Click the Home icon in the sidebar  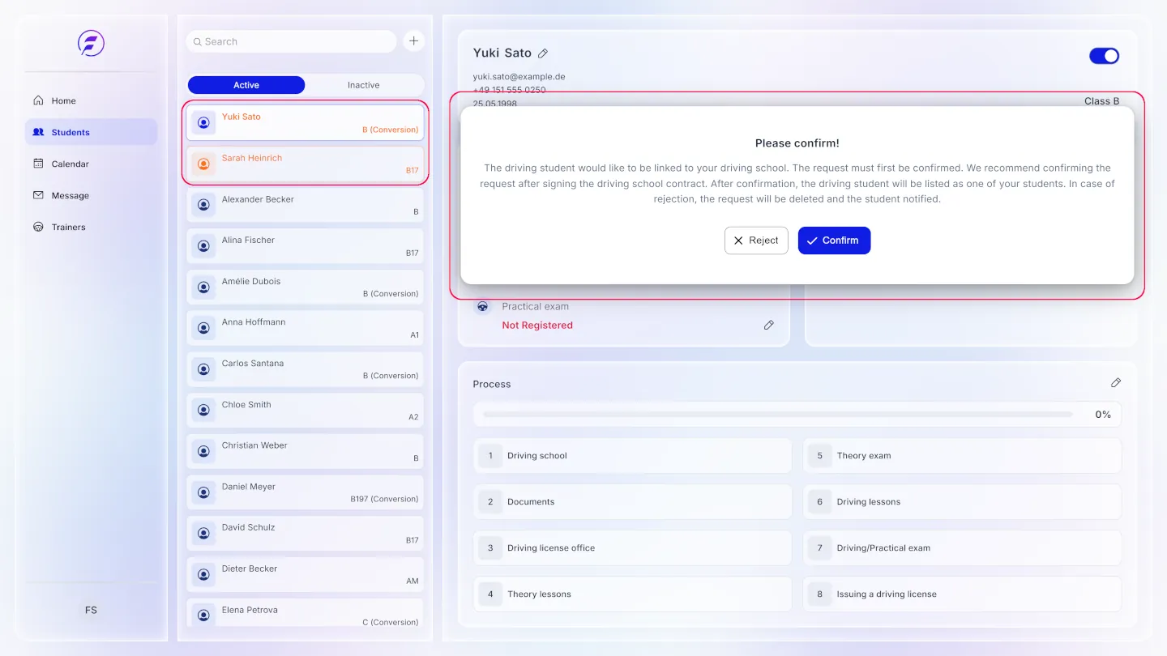38,100
